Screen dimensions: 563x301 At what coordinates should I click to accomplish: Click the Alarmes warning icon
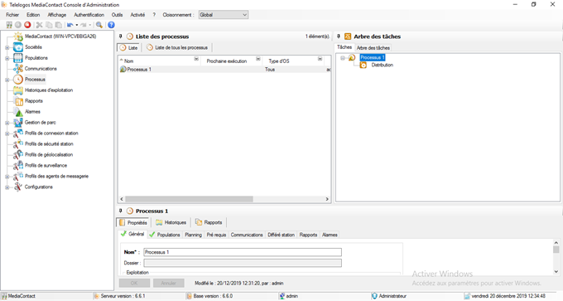[19, 112]
